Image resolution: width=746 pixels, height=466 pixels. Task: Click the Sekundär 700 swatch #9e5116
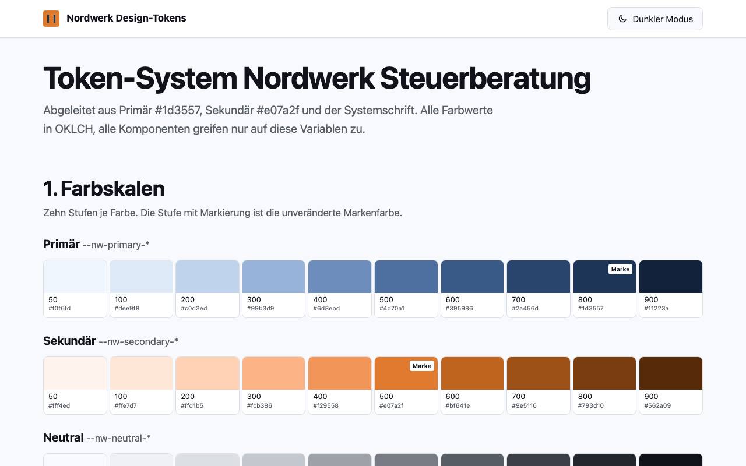pos(539,386)
